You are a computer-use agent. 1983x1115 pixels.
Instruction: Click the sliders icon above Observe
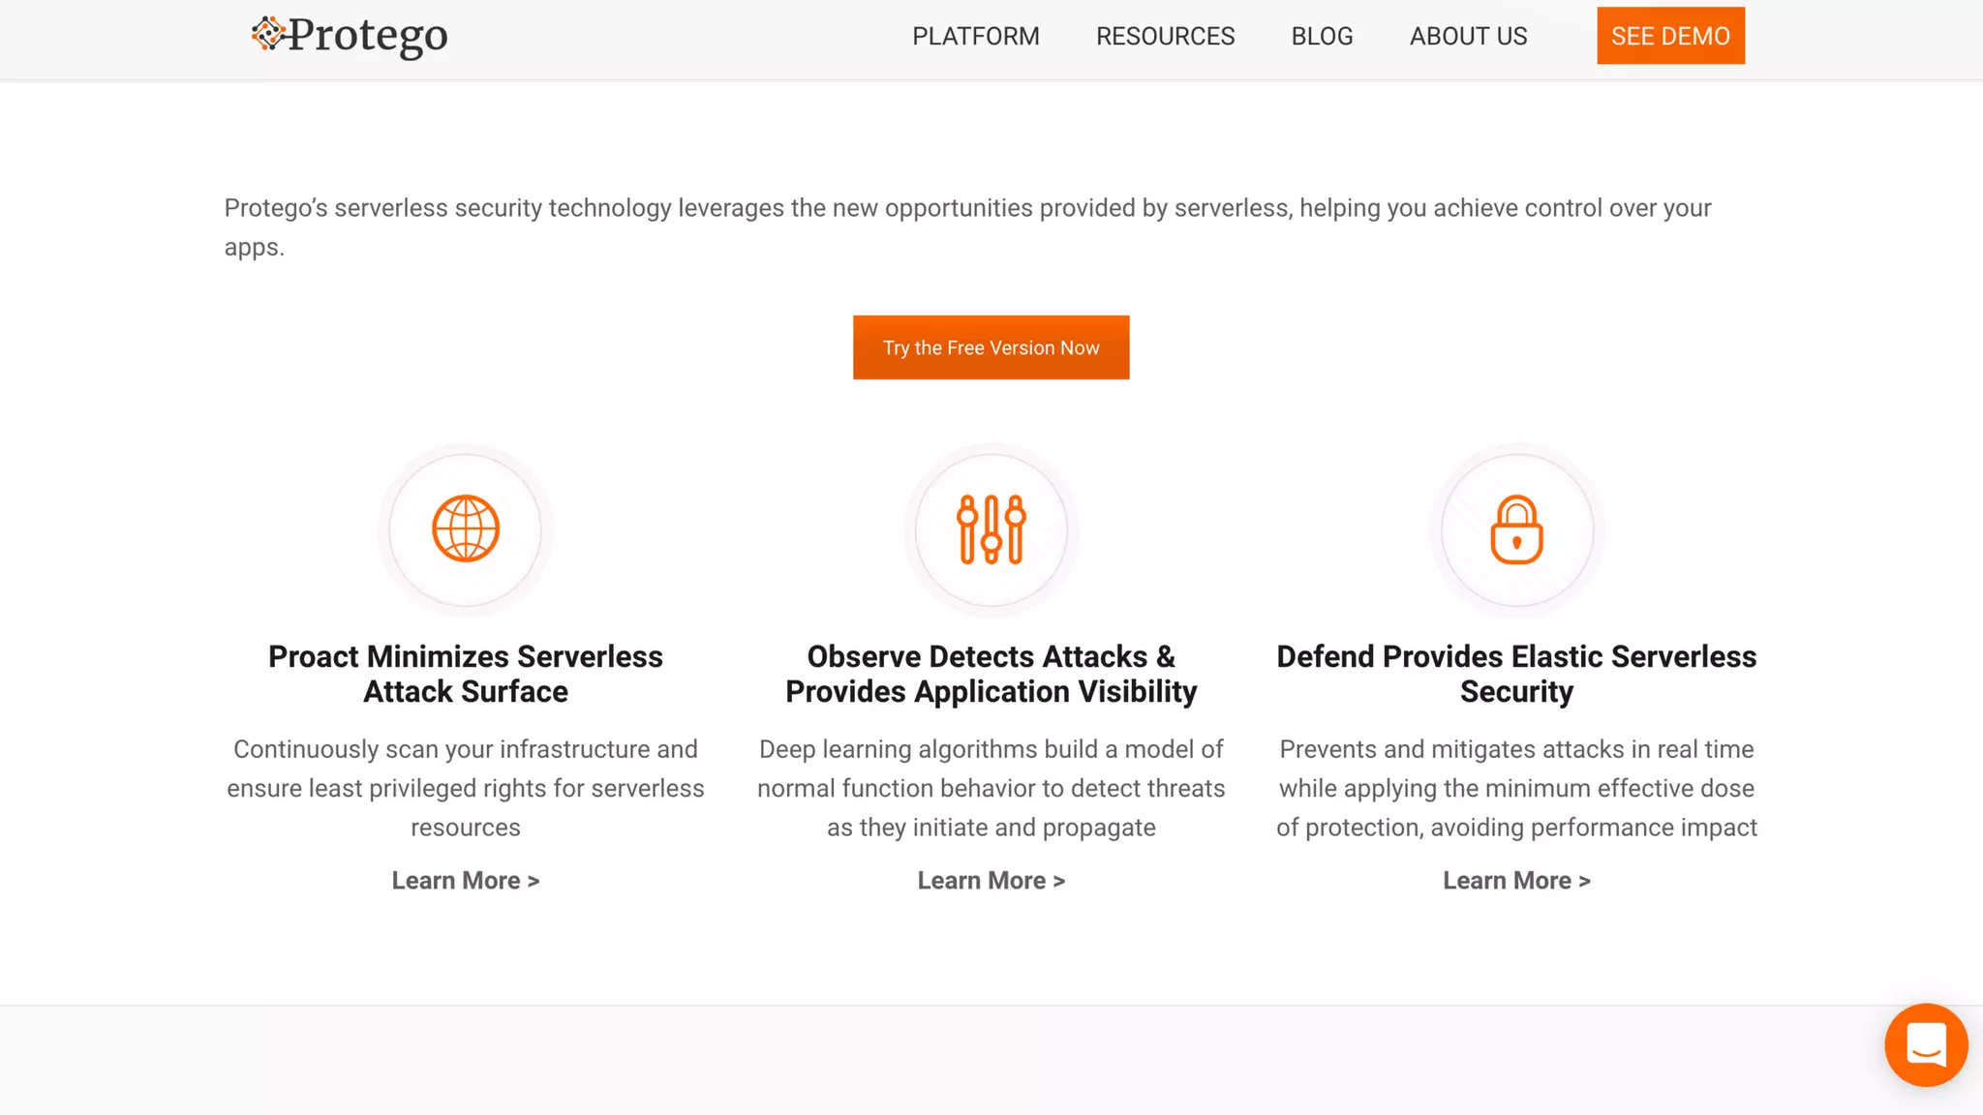click(x=991, y=529)
